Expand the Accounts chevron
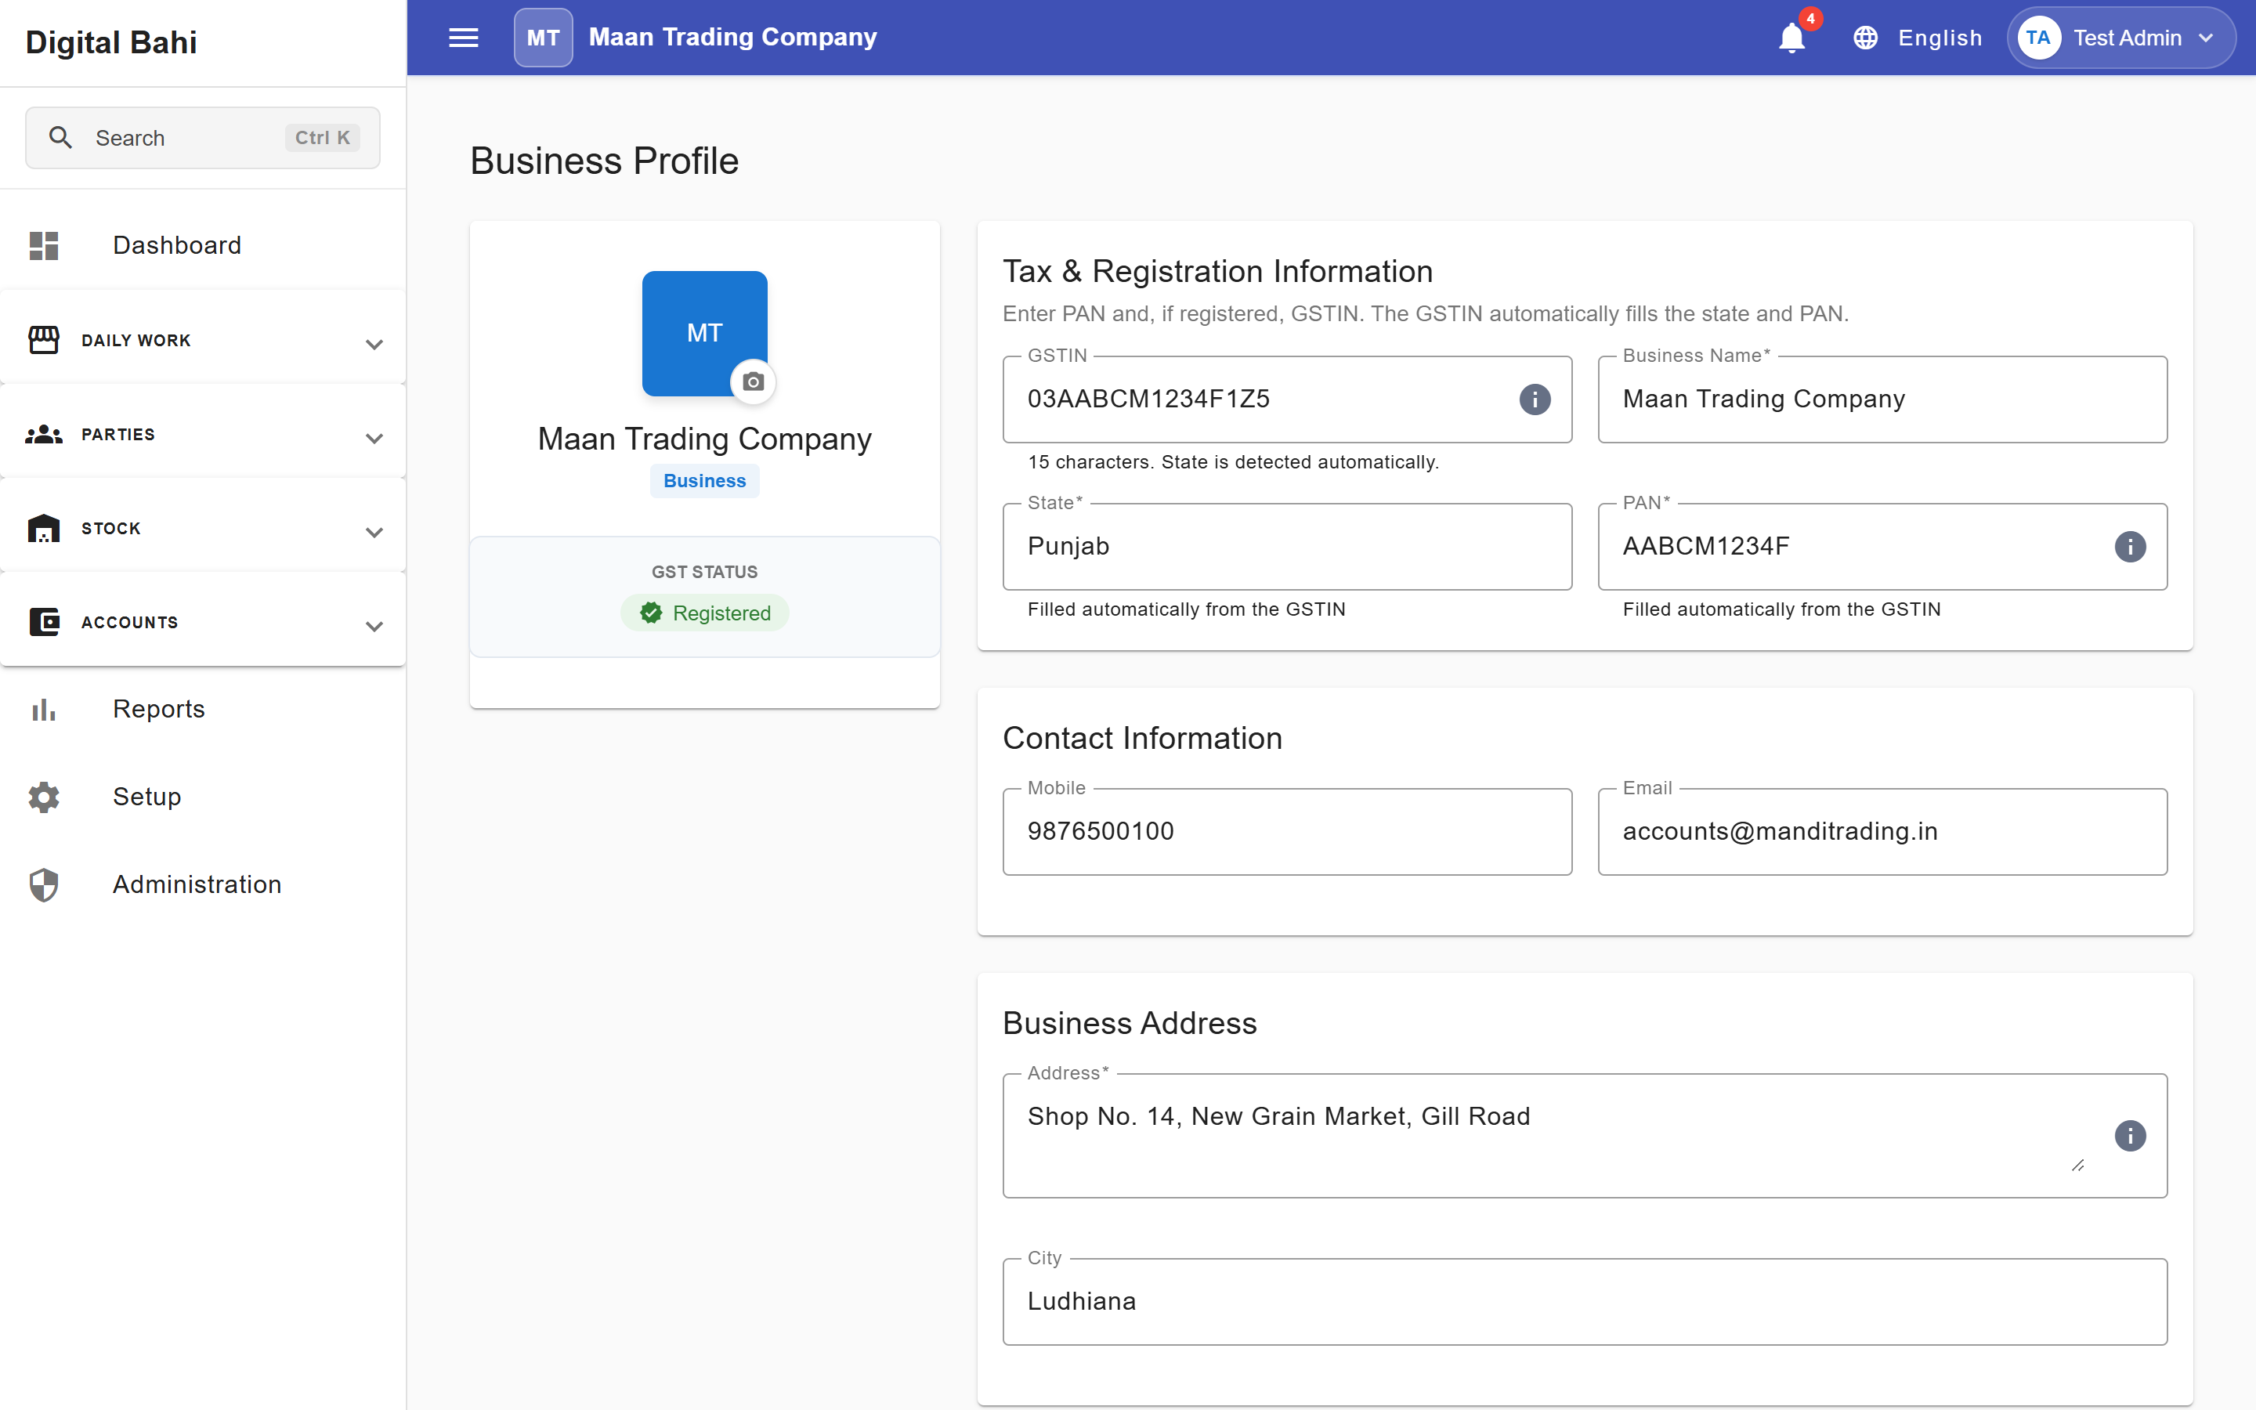The width and height of the screenshot is (2256, 1410). 374,626
